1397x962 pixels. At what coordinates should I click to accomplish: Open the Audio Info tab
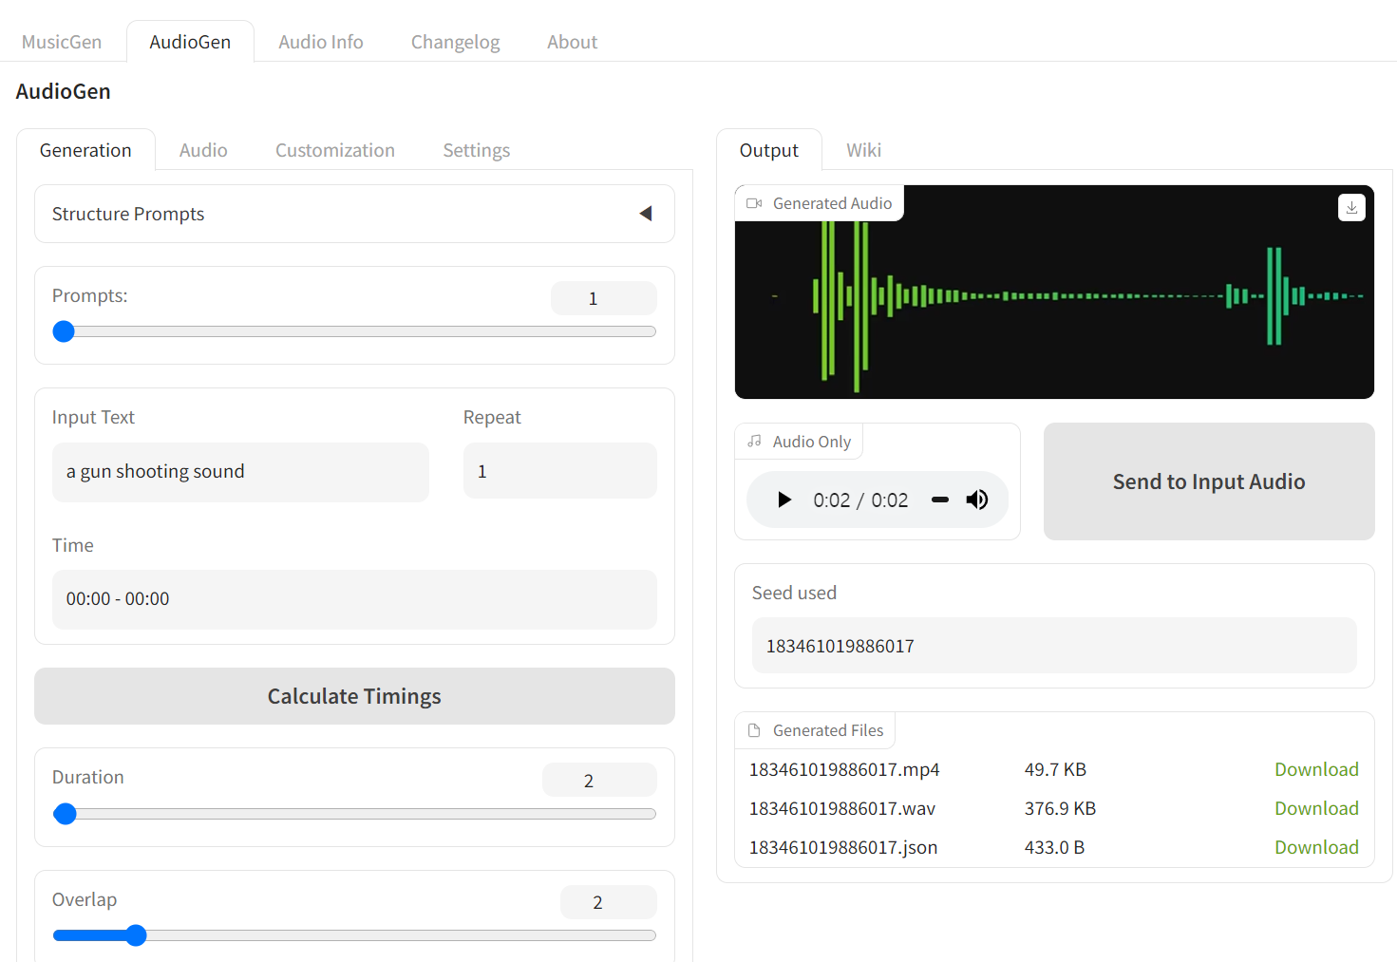tap(321, 42)
